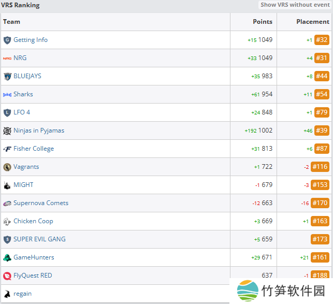Click the BLUEJAYS team logo icon
333x304 pixels.
pyautogui.click(x=7, y=76)
